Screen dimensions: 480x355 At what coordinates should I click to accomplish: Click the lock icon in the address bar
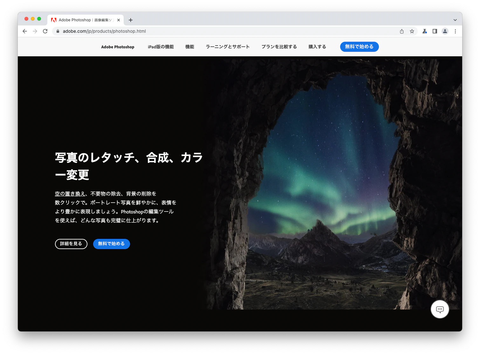click(58, 31)
